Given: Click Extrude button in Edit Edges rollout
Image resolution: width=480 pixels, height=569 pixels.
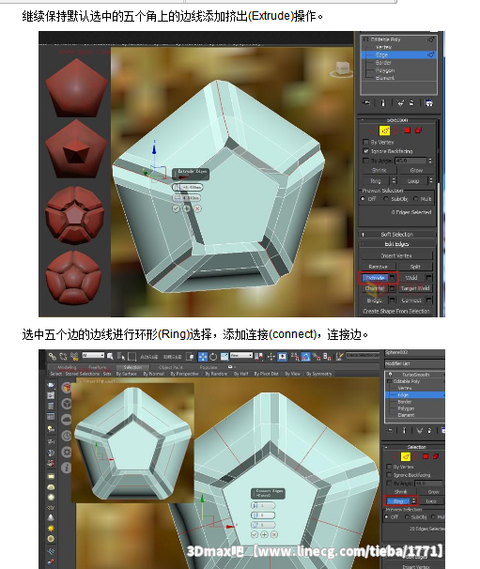Looking at the screenshot, I should pos(375,278).
